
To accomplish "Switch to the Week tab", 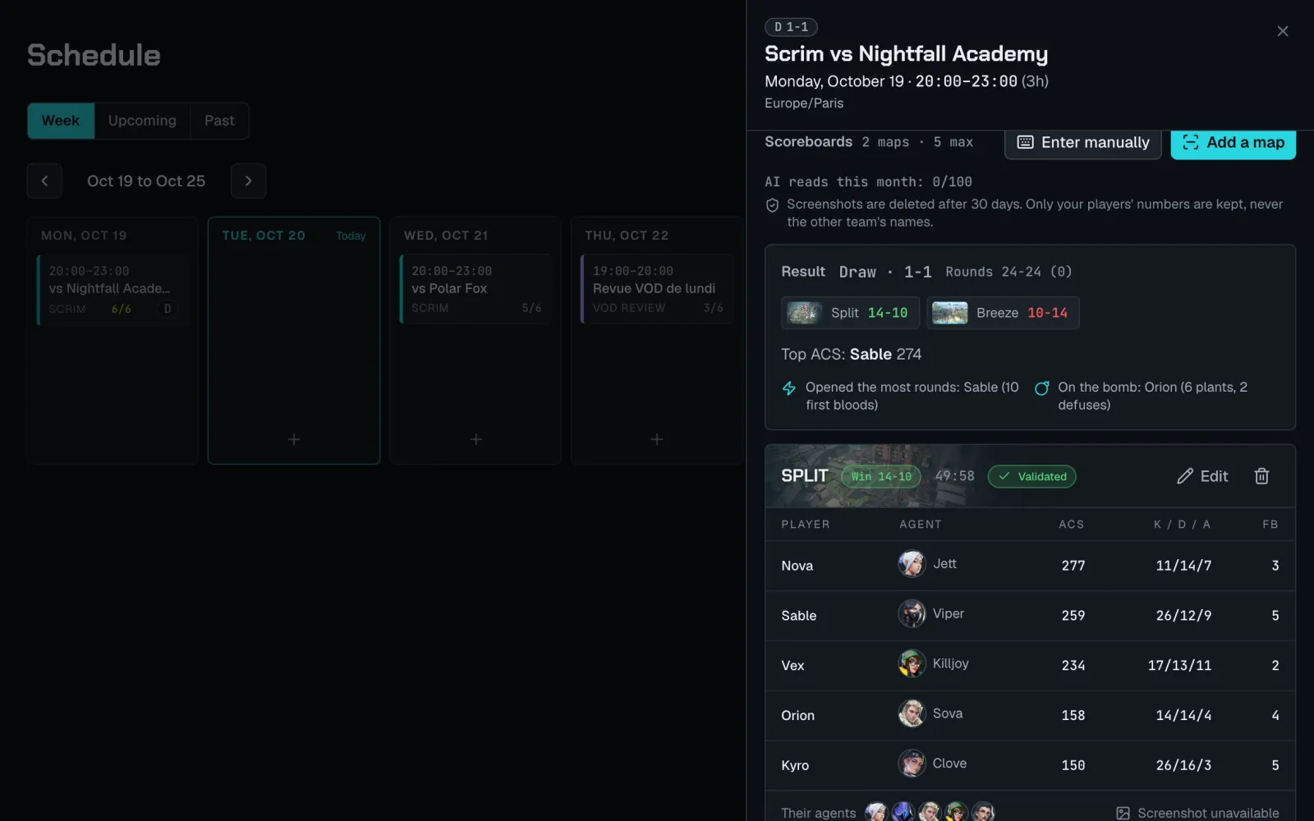I will tap(61, 121).
